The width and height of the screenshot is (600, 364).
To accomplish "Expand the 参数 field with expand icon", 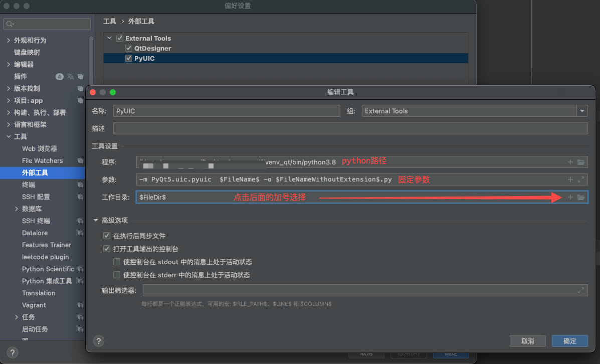I will point(581,179).
